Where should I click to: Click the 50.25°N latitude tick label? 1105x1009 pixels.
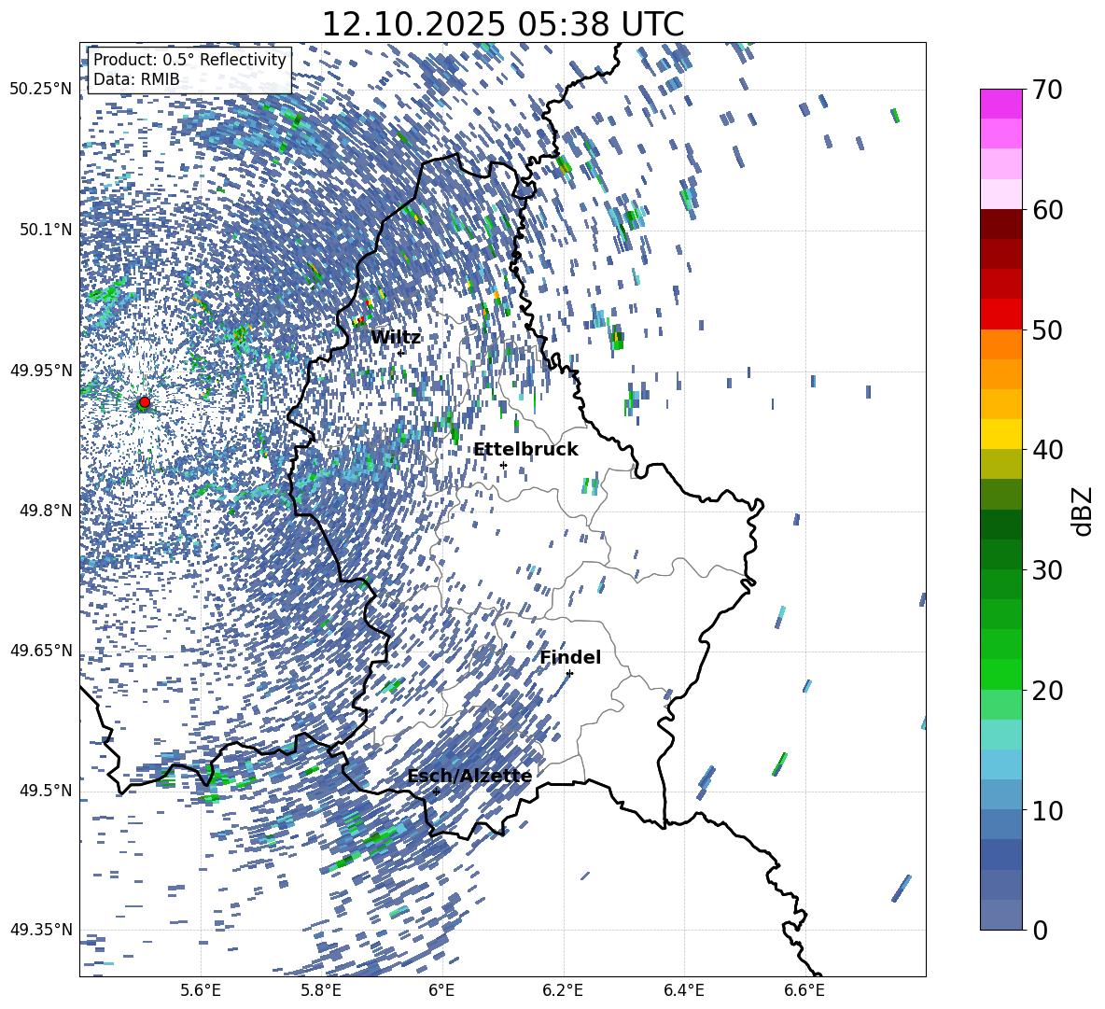click(41, 90)
